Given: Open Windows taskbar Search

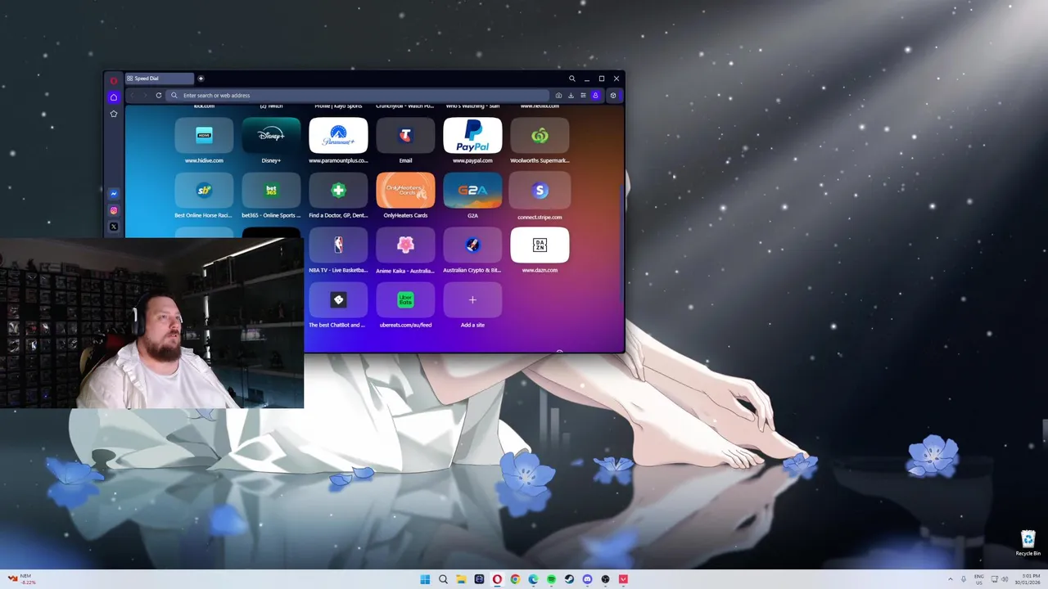Looking at the screenshot, I should click(x=443, y=579).
